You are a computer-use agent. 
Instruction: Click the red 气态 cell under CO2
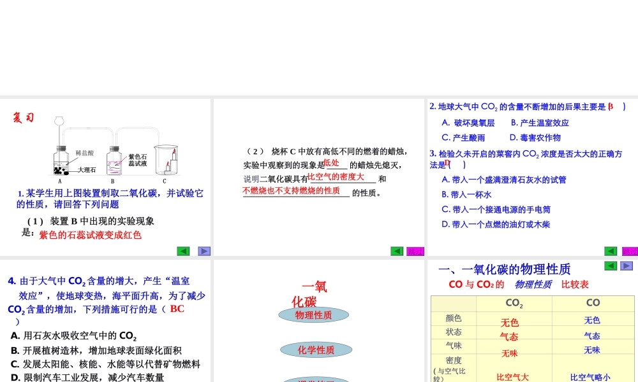[x=509, y=337]
